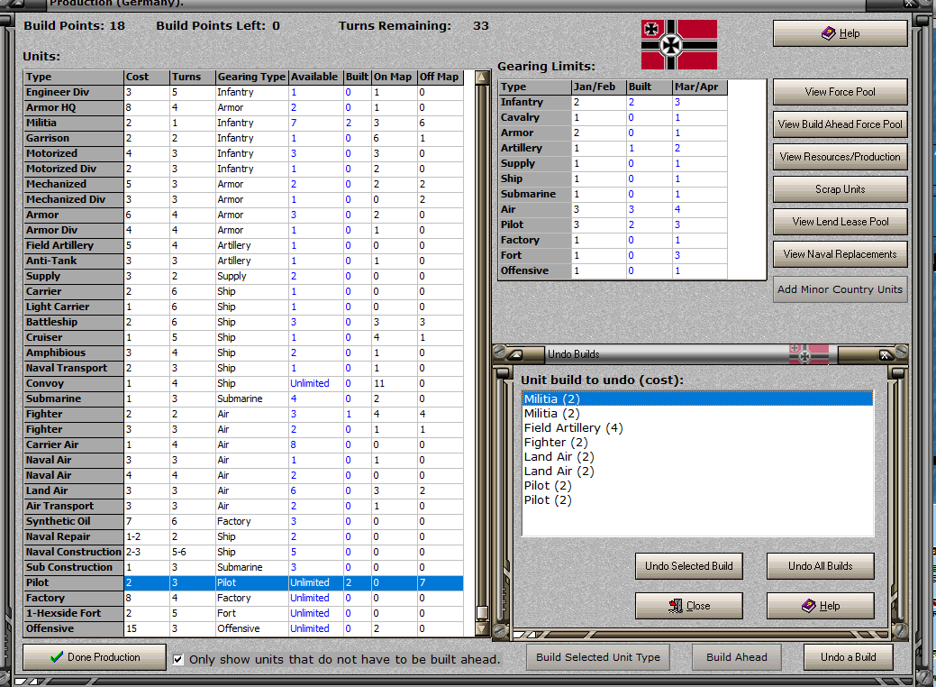936x687 pixels.
Task: Select the Battleship row
Action: coord(243,322)
